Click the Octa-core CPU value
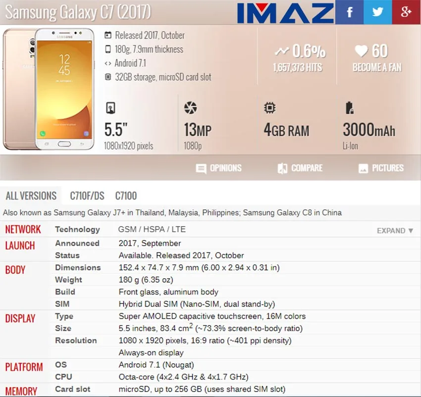This screenshot has width=421, height=397. pos(183,377)
